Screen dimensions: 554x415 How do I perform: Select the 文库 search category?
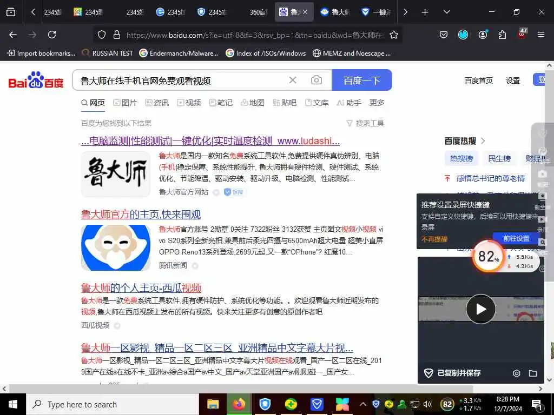pos(316,103)
